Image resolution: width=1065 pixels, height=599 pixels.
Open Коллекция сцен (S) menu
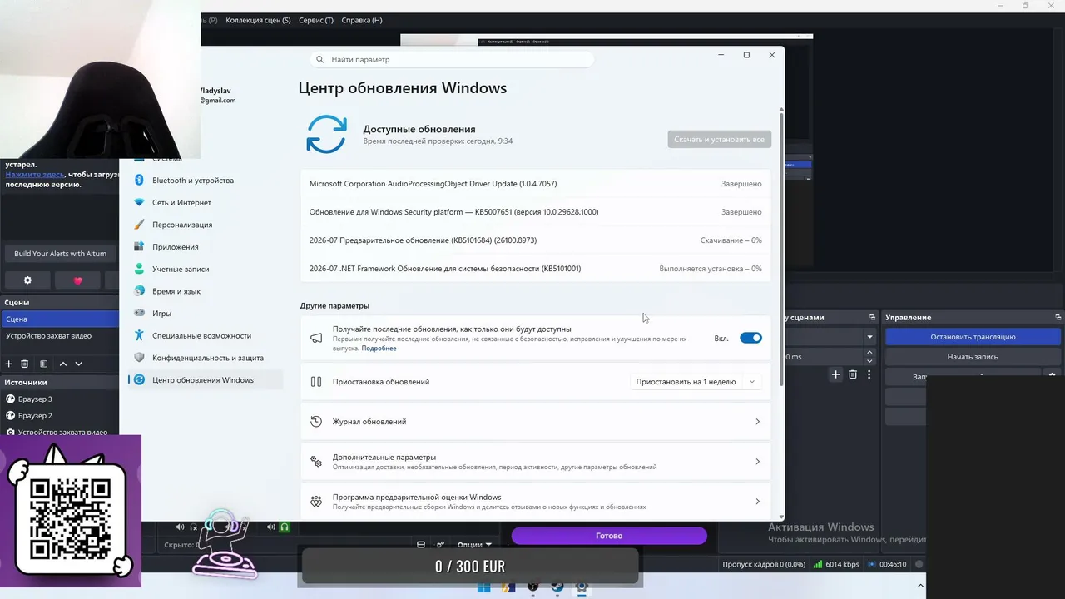(258, 20)
